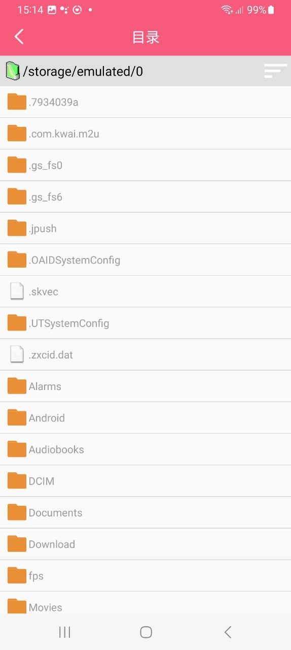Click the .gs_fs6 folder icon

(17, 197)
